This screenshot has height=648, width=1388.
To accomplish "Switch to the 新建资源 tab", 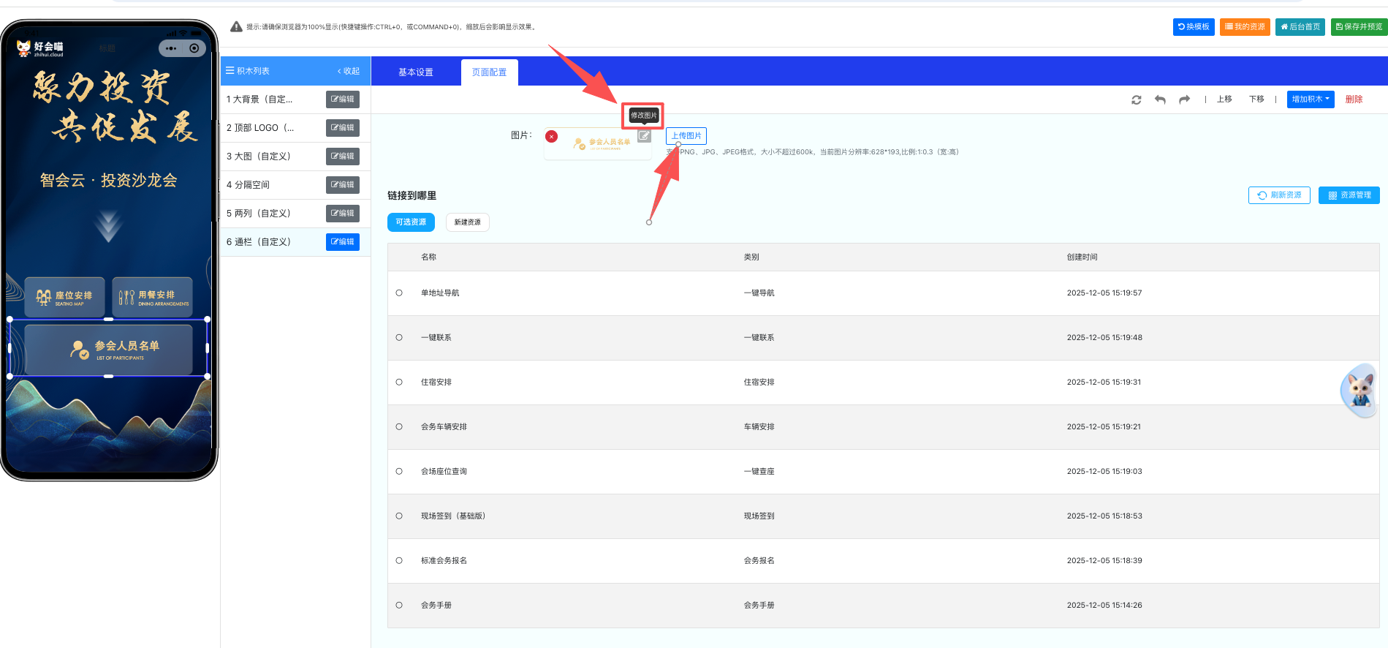I will (467, 222).
